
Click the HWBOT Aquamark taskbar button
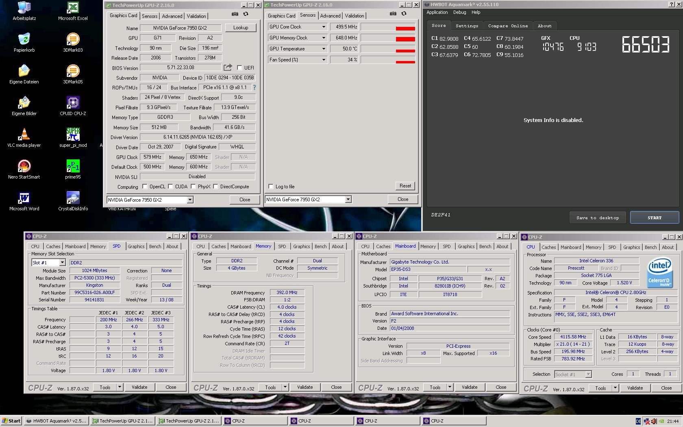click(56, 421)
